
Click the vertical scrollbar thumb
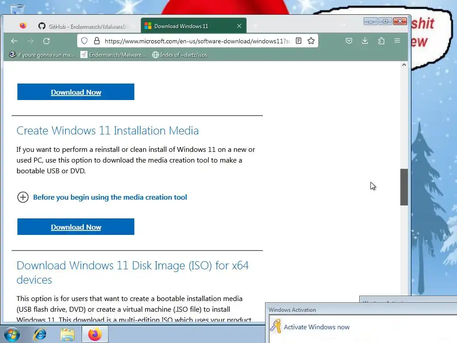tap(404, 187)
